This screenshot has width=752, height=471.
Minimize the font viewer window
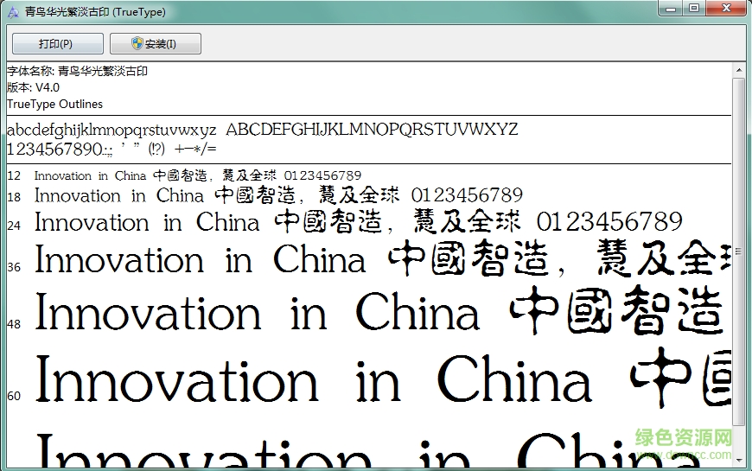tap(671, 8)
